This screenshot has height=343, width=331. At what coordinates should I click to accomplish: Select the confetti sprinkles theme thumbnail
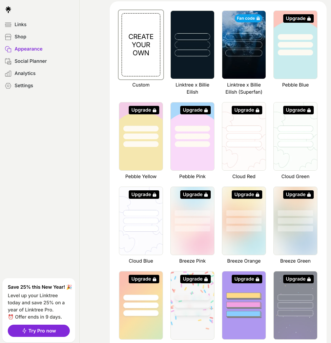192,305
